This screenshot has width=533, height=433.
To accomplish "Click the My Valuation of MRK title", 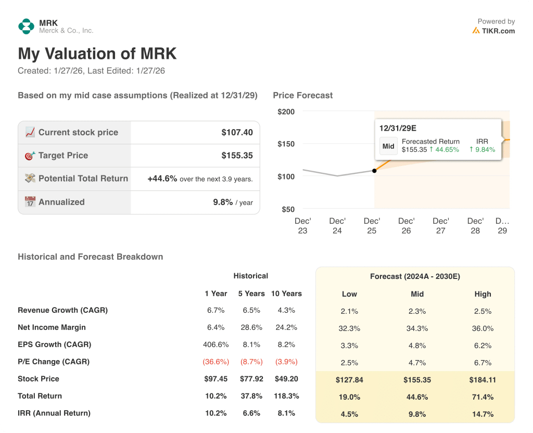I will (x=97, y=54).
